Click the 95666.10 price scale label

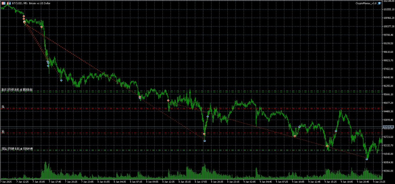point(388,94)
